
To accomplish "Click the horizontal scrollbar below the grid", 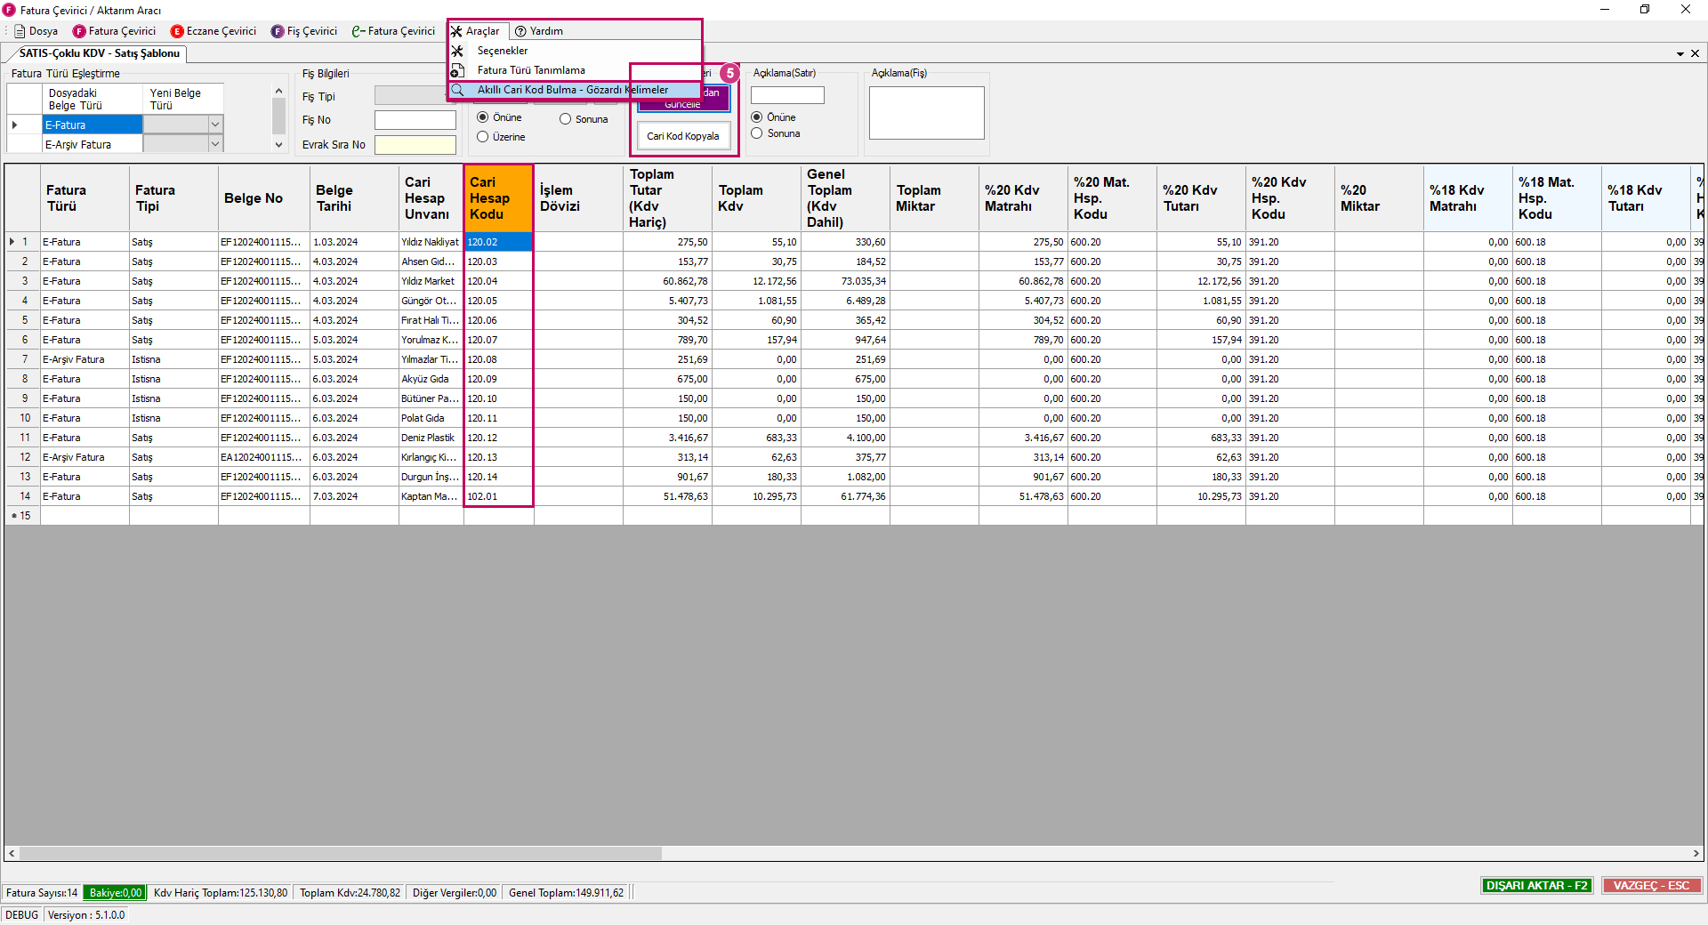I will click(341, 854).
